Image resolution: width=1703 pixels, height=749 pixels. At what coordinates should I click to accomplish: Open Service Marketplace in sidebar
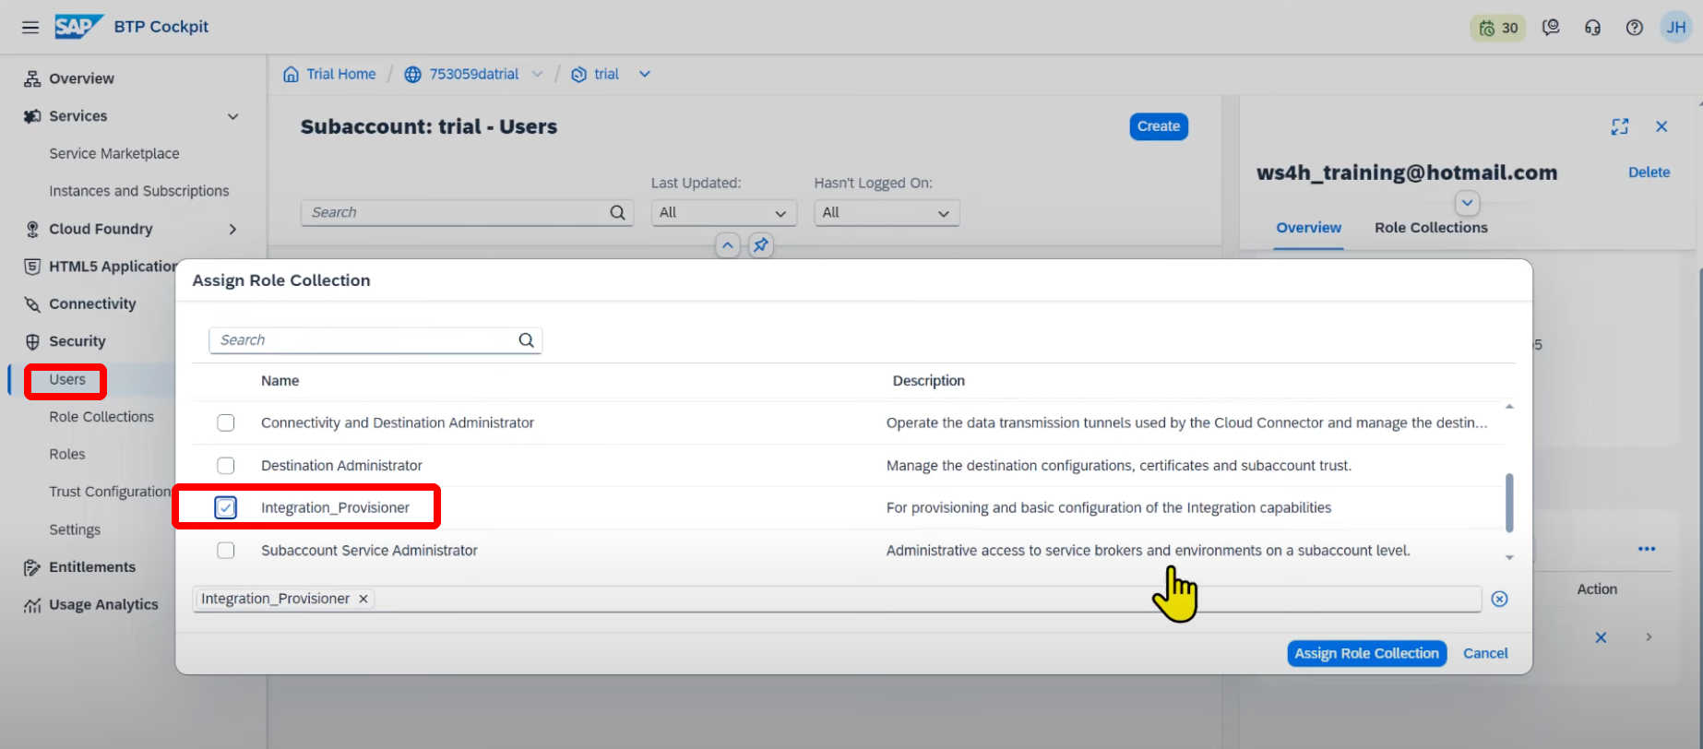pos(114,153)
